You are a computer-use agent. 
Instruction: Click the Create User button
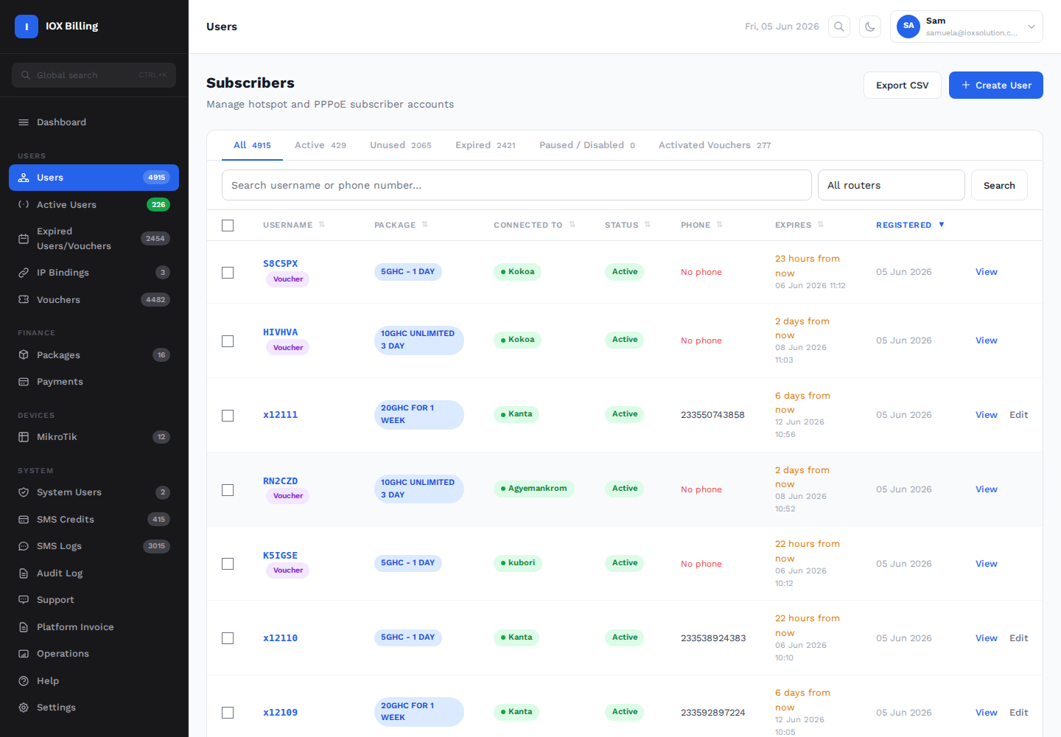pyautogui.click(x=996, y=85)
